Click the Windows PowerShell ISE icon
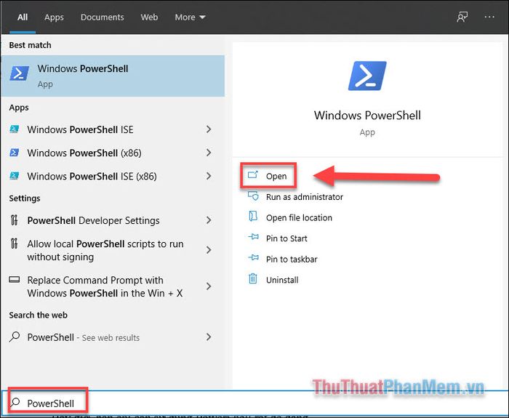Viewport: 509px width, 418px height. pos(15,129)
